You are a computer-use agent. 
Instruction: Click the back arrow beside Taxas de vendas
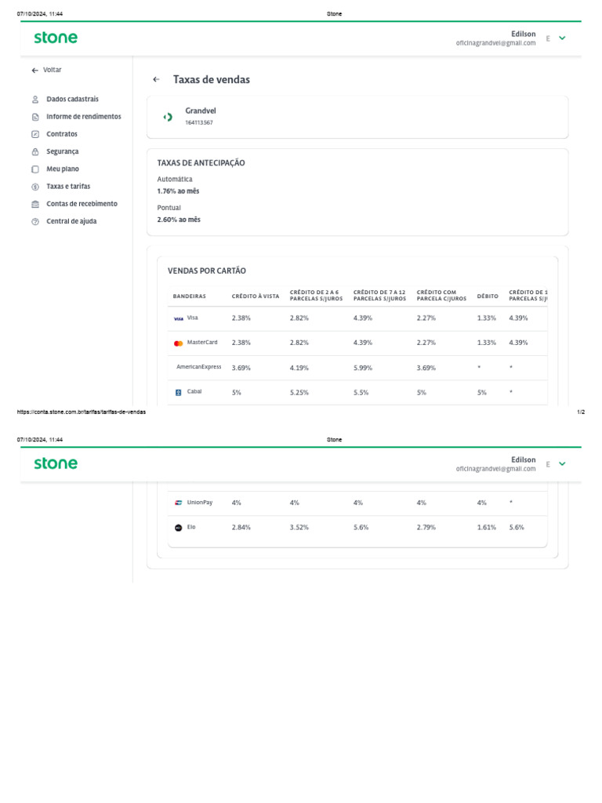click(x=156, y=79)
